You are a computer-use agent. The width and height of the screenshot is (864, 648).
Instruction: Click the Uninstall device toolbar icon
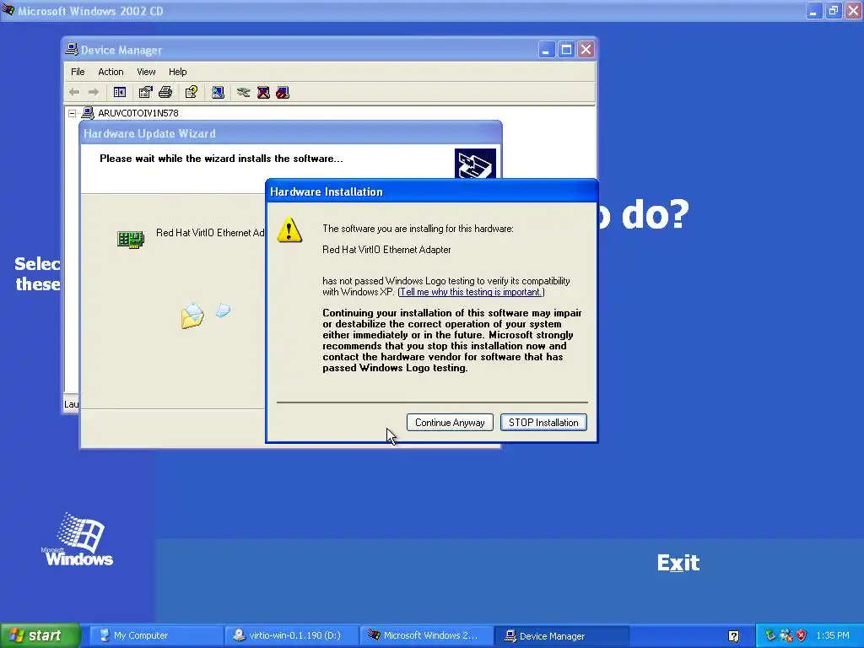tap(263, 92)
